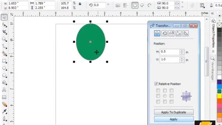Check the bottom-center anchor box
Image resolution: width=222 pixels, height=125 pixels.
(x=165, y=101)
